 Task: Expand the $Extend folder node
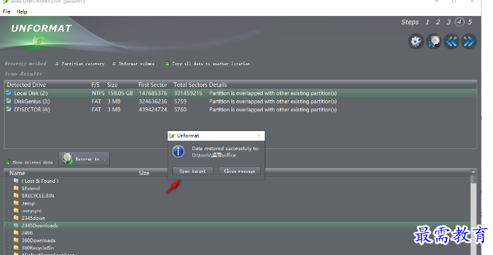[8, 188]
